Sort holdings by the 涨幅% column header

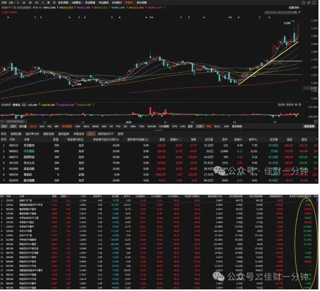[177, 140]
